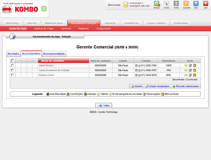This screenshot has height=160, width=211.
Task: View mini-currículo for Roberto Carlos
Action: click(195, 75)
